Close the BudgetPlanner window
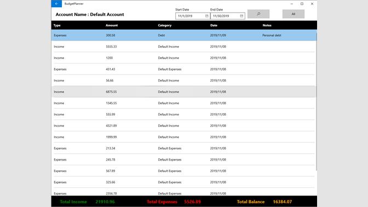Screen dimensions: 368x207 tap(312, 4)
